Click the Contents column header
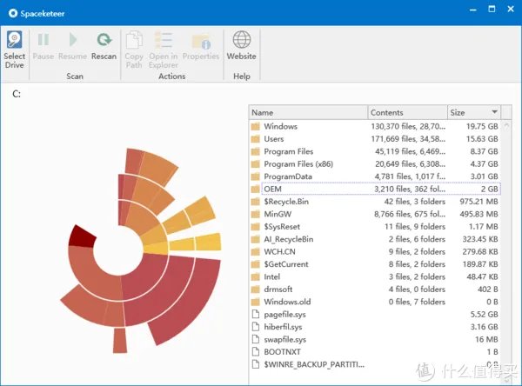This screenshot has height=386, width=522. point(406,112)
